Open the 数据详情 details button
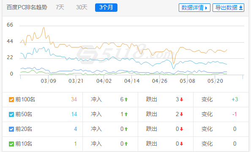Screen dimensions: 251x152 (x=194, y=8)
